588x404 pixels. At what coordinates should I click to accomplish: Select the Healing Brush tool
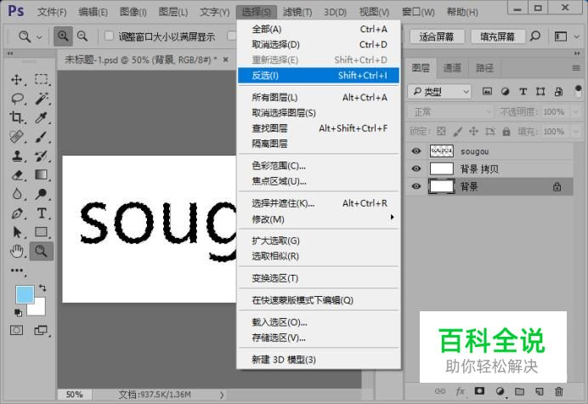coord(16,137)
